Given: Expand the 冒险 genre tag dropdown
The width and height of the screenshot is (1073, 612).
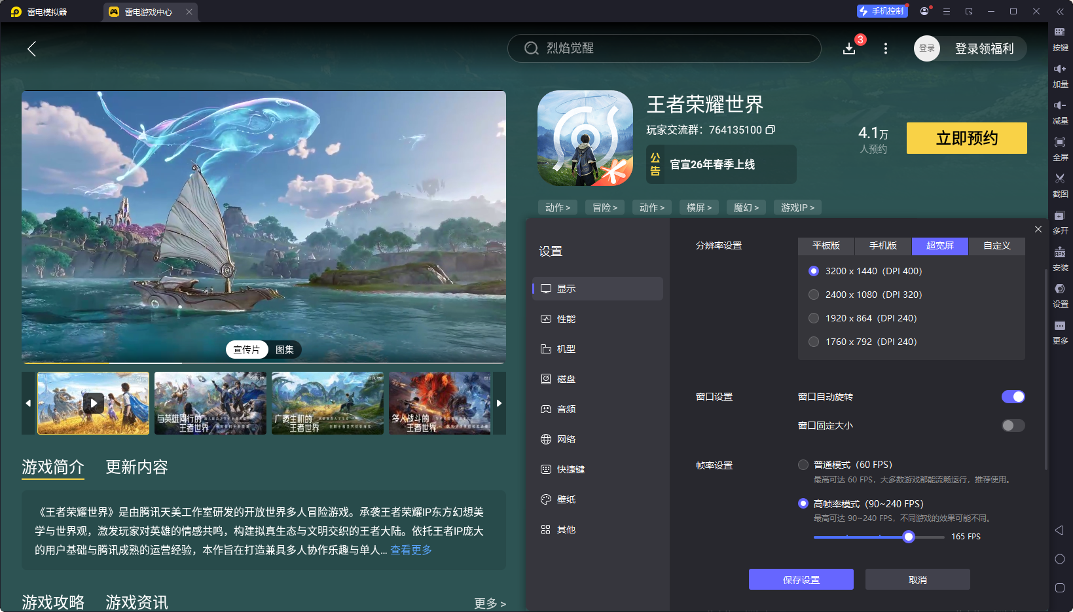Looking at the screenshot, I should pos(604,207).
